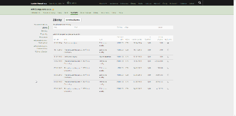Tick the checkbox in the Kauce nájemné row
The height and width of the screenshot is (116, 236).
(168, 57)
